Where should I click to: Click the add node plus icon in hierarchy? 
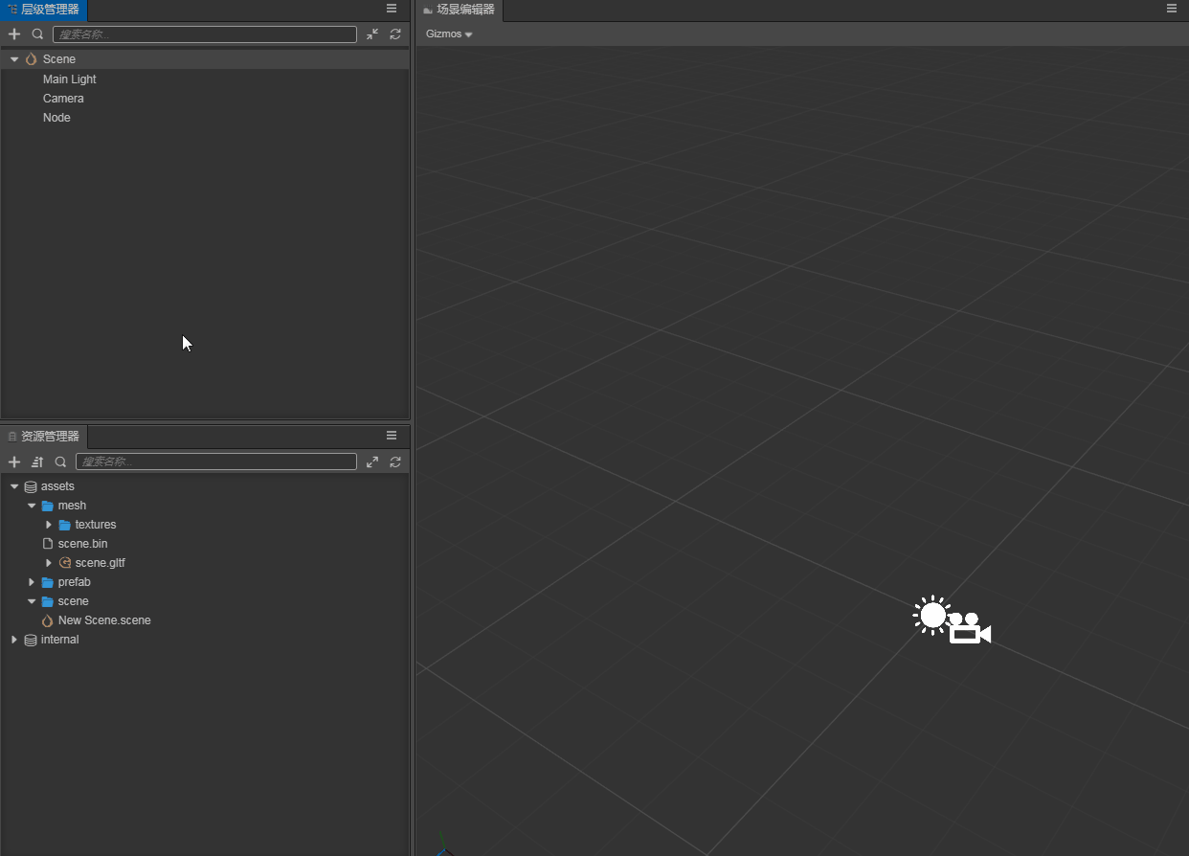[14, 34]
